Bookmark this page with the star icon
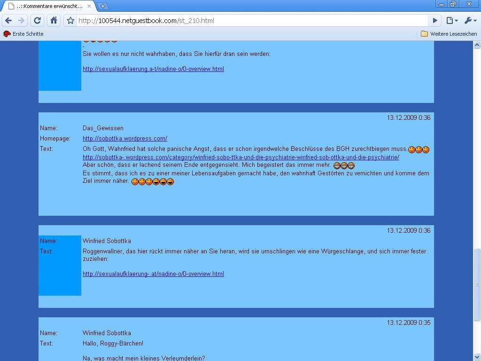481x361 pixels. (70, 21)
